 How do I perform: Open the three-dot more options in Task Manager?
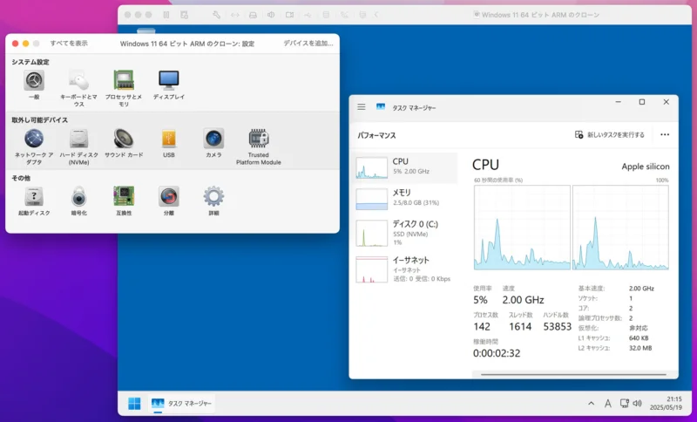coord(665,135)
